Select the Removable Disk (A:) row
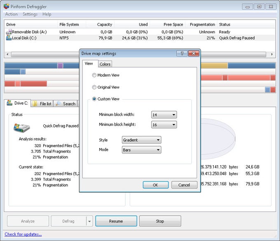 coord(140,32)
